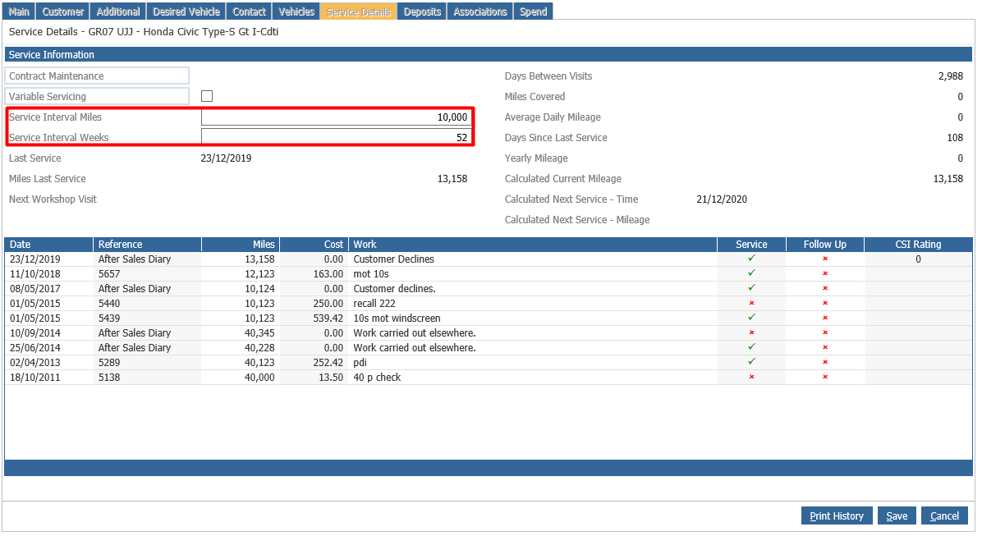Screen dimensions: 982x536
Task: Click the red Follow Up cross on mot 10s row
Action: click(x=824, y=273)
